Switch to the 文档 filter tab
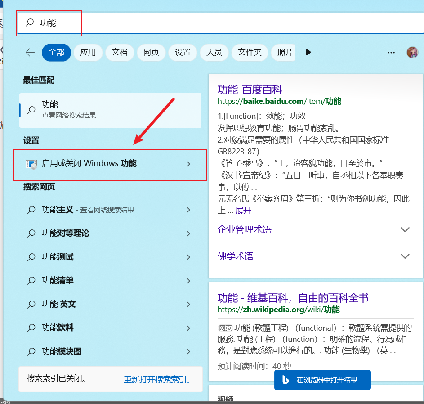Viewport: 424px width, 404px height. click(120, 52)
